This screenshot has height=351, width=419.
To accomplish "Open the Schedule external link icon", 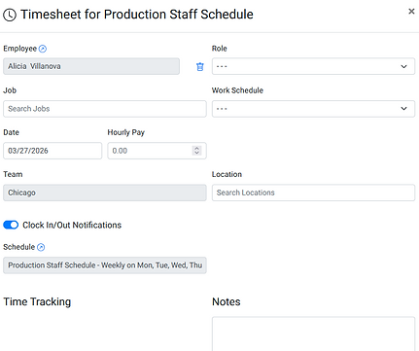I will coord(41,247).
